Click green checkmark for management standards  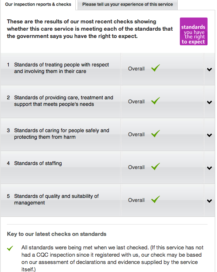pyautogui.click(x=155, y=199)
